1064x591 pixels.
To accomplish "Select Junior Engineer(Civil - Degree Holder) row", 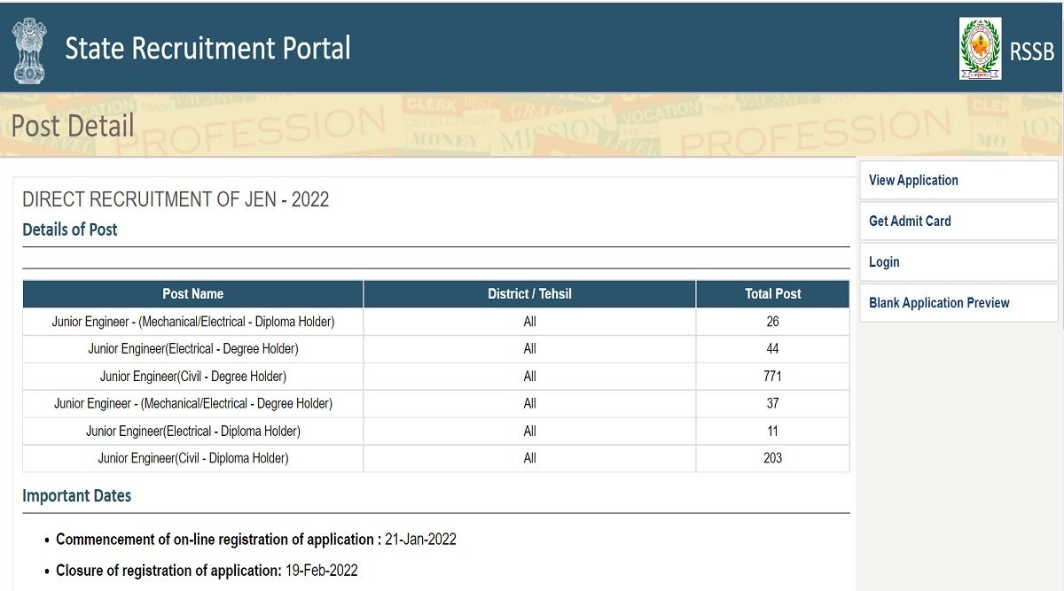I will point(192,376).
